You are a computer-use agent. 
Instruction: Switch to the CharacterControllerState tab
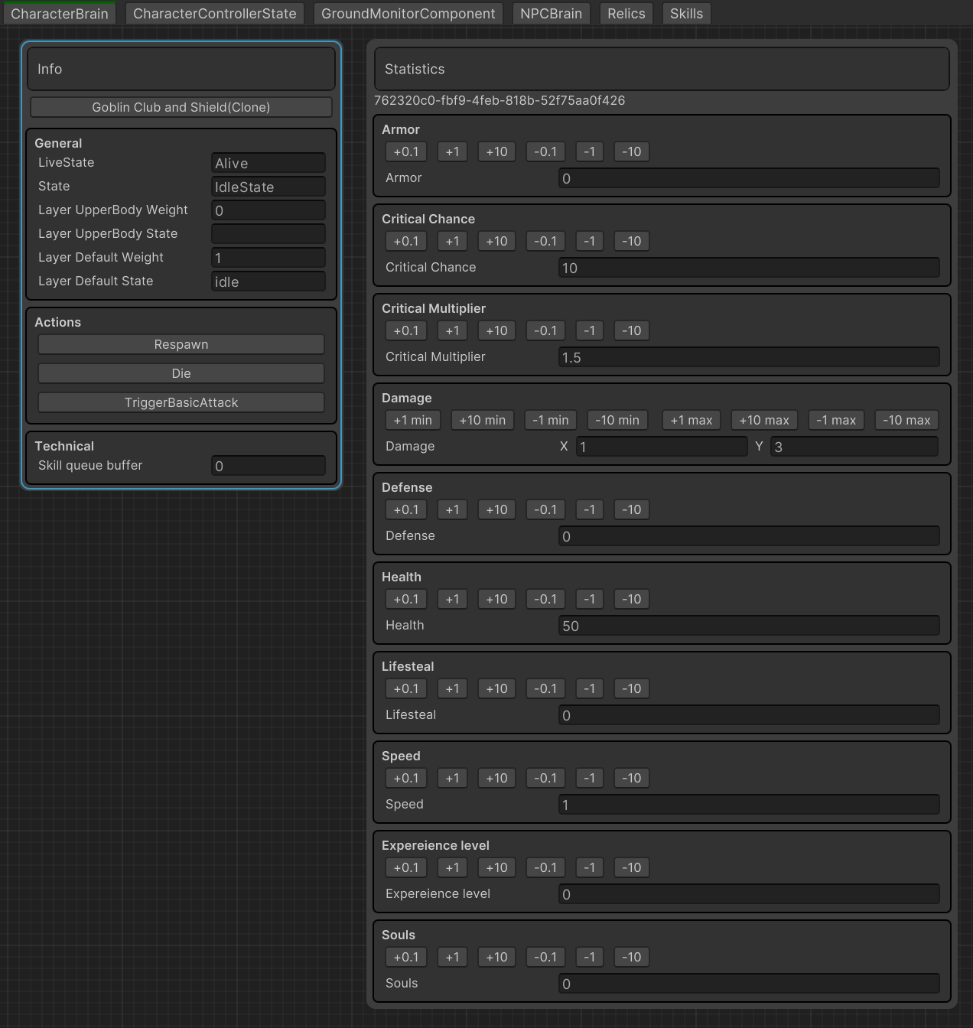(x=214, y=14)
